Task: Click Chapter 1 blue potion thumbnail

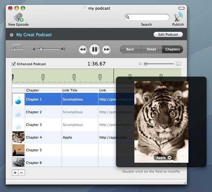Action: tap(18, 99)
